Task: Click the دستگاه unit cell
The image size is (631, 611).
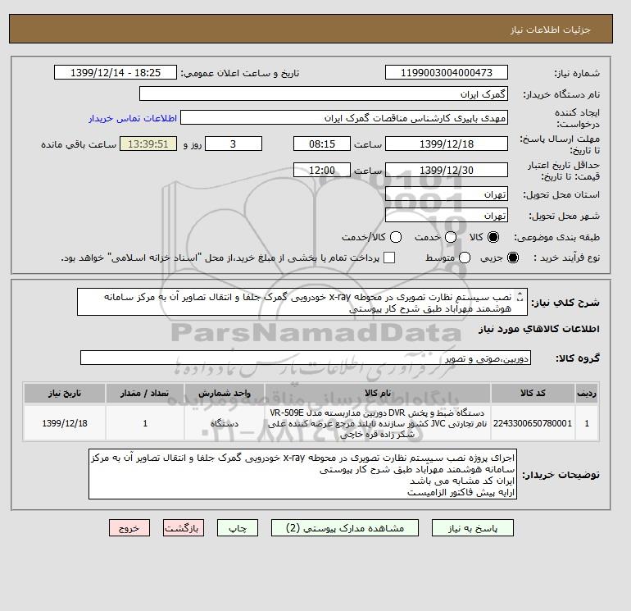Action: [225, 423]
